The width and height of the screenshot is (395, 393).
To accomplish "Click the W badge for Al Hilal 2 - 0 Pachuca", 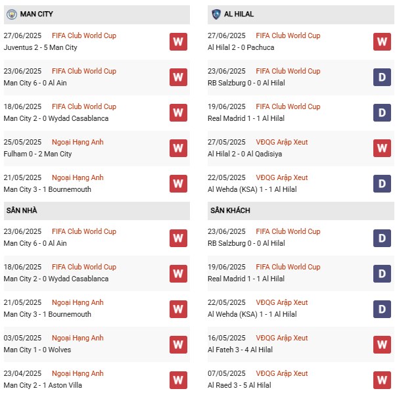I will (382, 41).
